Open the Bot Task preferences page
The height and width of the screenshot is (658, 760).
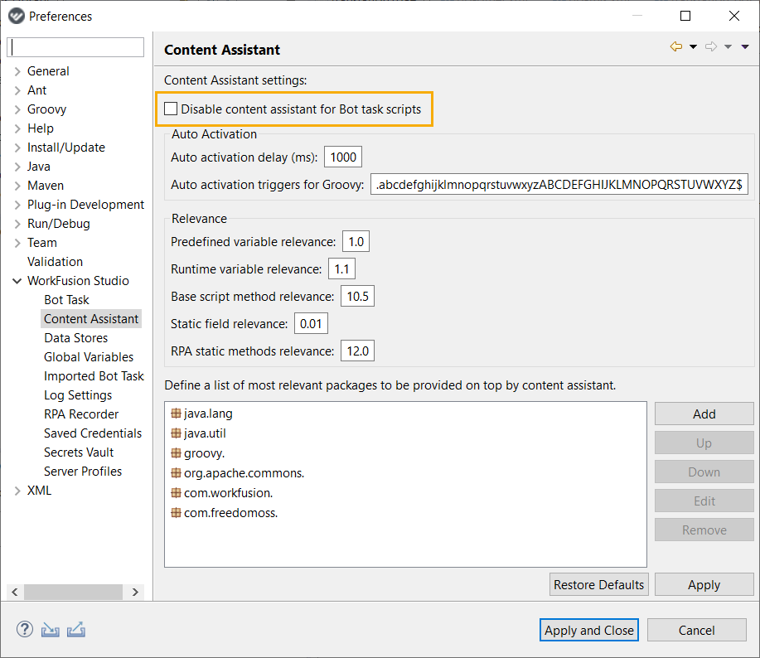66,300
